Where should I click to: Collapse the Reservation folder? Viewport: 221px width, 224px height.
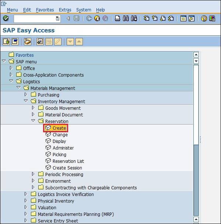click(x=33, y=121)
